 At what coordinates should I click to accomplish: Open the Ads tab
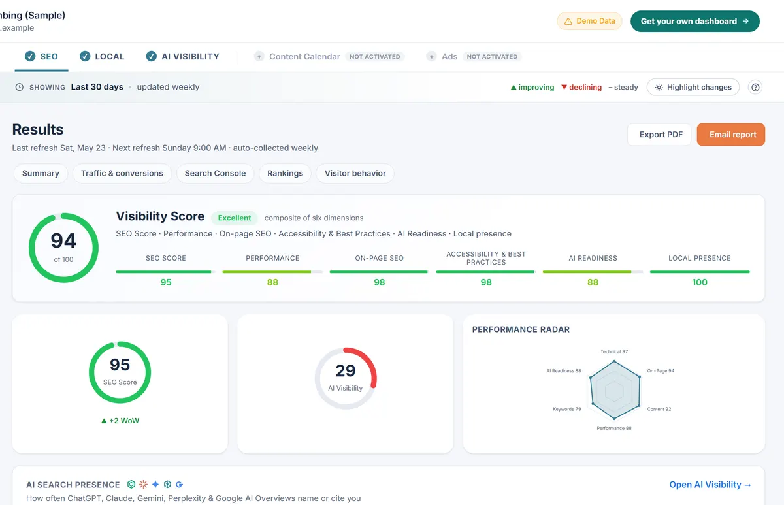click(x=473, y=57)
